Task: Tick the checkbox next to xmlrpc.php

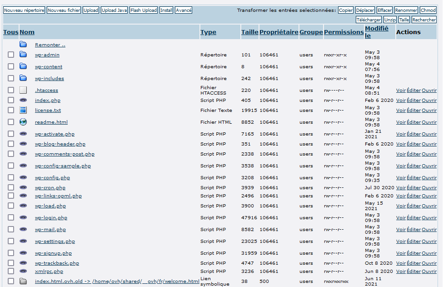Action: pyautogui.click(x=11, y=271)
